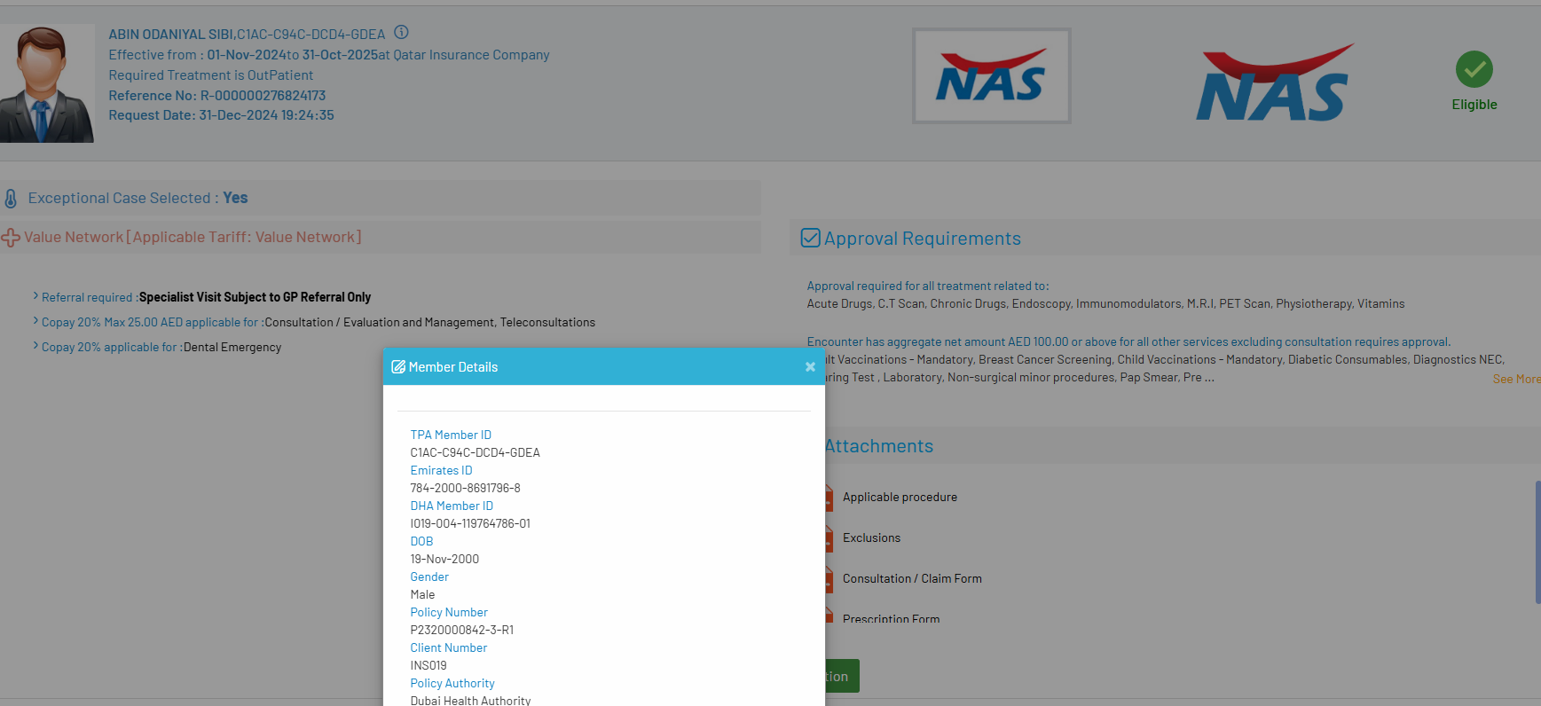Click See More in Approval Requirements
Viewport: 1541px width, 706px height.
(x=1515, y=379)
